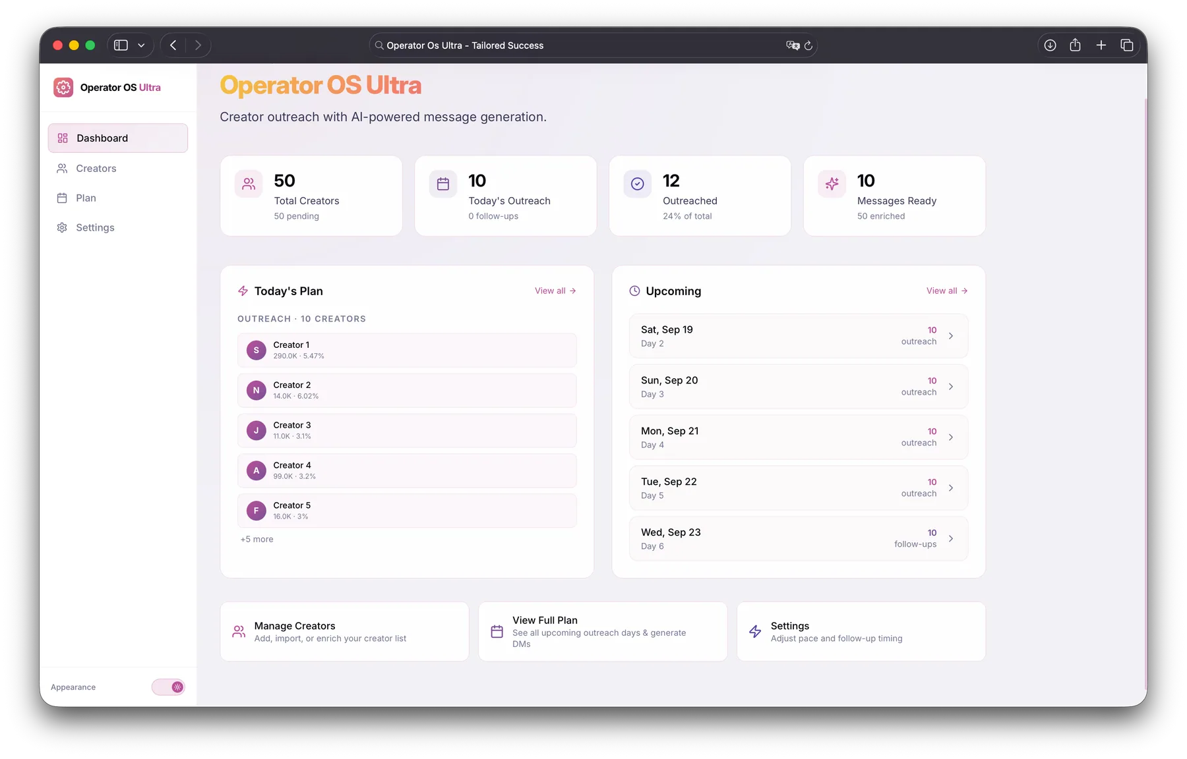Click the Outreach · 10 Creators heading
1187x759 pixels.
(x=301, y=319)
